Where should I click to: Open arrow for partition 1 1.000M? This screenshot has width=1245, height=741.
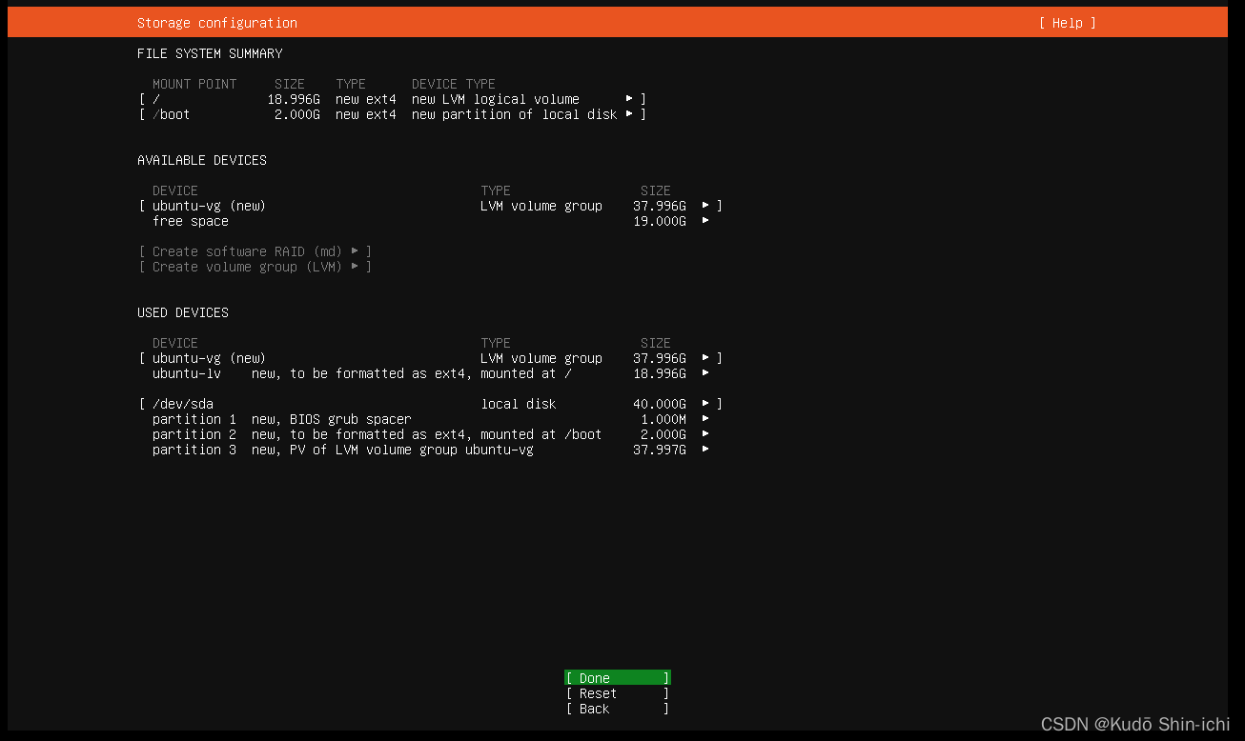tap(705, 419)
